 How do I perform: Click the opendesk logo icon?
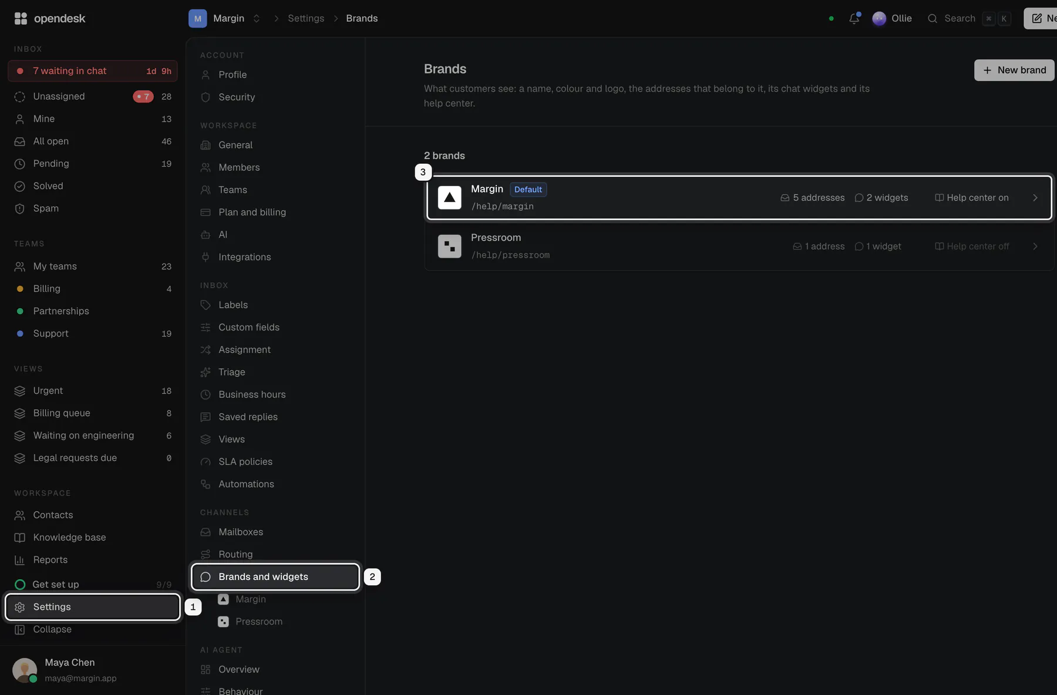pyautogui.click(x=21, y=18)
